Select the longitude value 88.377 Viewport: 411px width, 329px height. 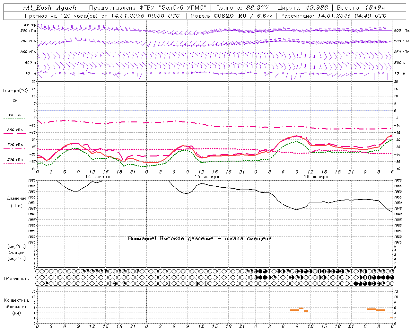(258, 8)
